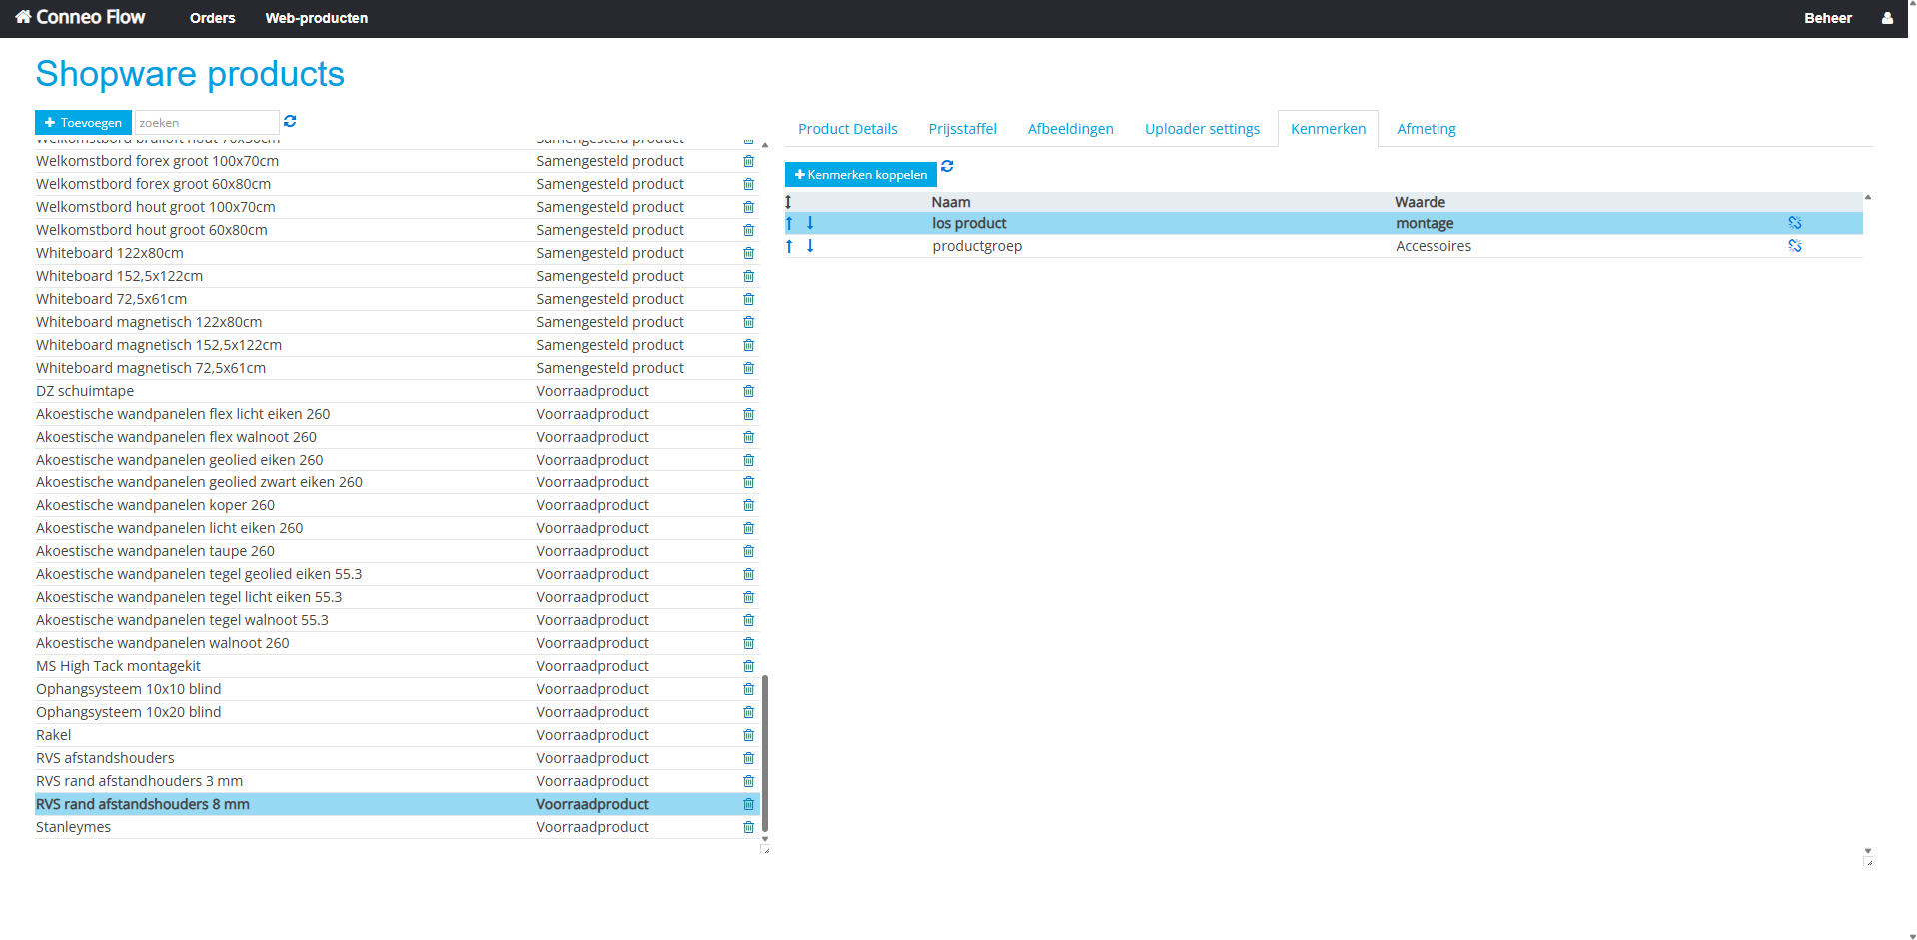
Task: Click the Toevoegen button
Action: tap(83, 122)
